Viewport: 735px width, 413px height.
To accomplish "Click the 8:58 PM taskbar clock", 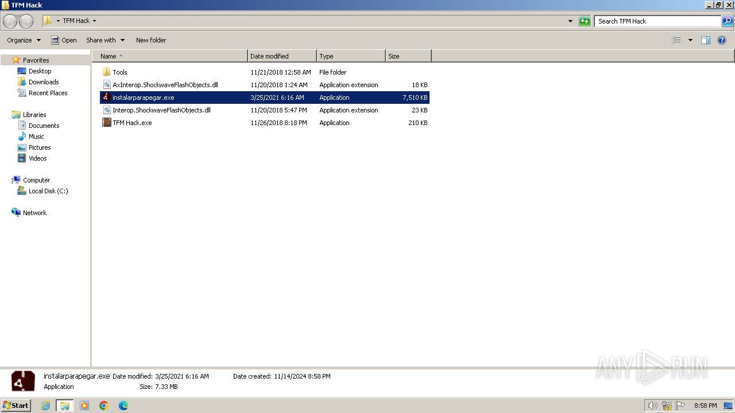I will (x=705, y=406).
